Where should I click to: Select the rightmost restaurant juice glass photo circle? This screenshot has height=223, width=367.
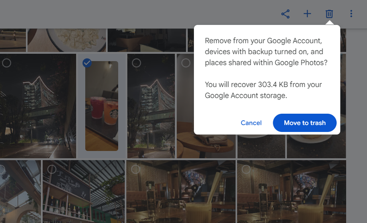pyautogui.click(x=246, y=169)
